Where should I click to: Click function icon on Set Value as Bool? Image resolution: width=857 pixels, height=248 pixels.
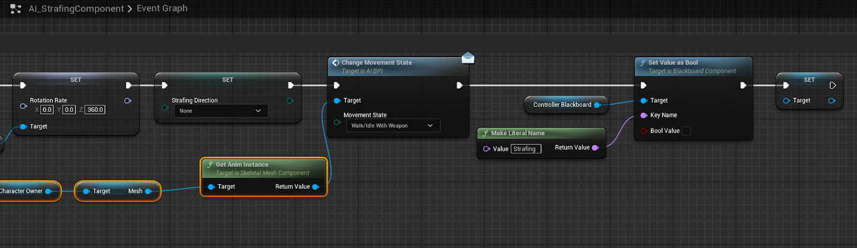[643, 63]
